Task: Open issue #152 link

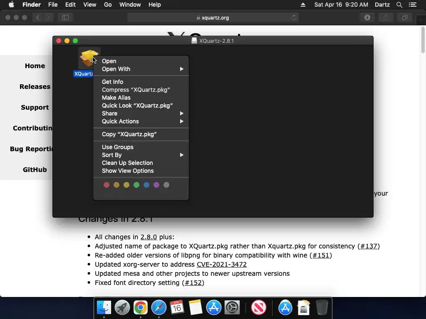Action: (193, 282)
